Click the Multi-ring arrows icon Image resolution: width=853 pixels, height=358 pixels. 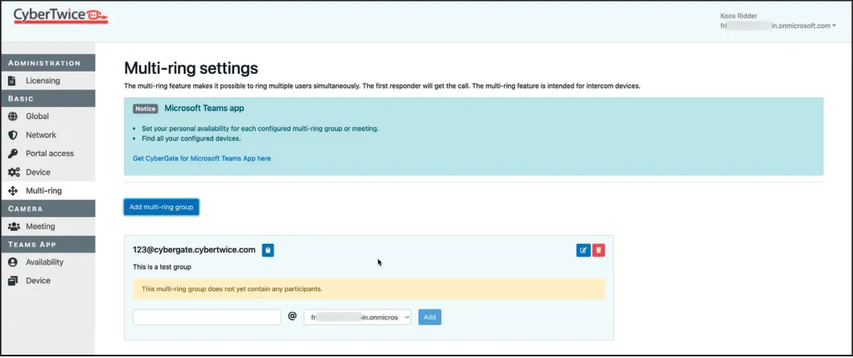point(13,191)
